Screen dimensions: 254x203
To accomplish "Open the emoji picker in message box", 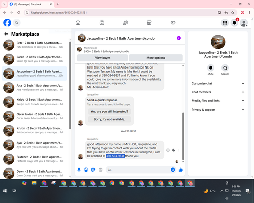I will [173, 170].
